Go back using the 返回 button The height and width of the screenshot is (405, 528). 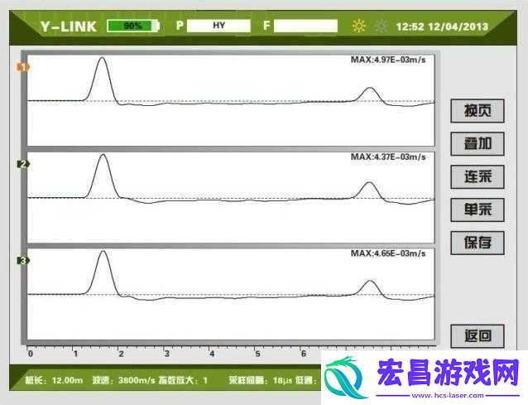(x=478, y=336)
